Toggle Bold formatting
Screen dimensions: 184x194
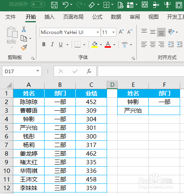(x=44, y=44)
